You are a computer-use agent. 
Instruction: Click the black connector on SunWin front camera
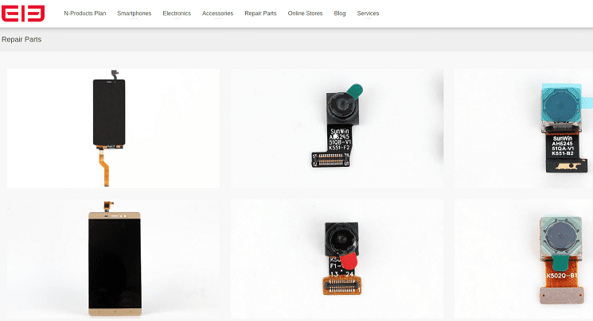point(330,160)
